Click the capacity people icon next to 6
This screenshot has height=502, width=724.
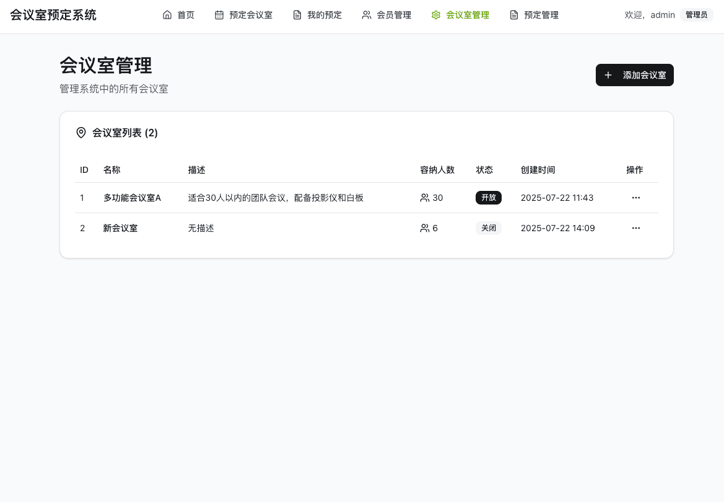[425, 228]
